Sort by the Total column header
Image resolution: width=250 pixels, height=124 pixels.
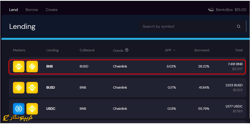pos(239,50)
